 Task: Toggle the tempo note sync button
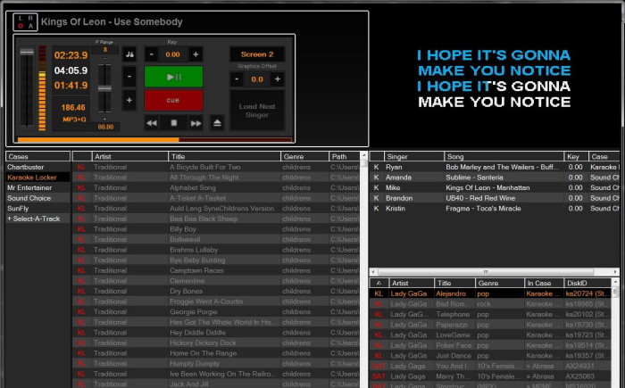(x=129, y=54)
